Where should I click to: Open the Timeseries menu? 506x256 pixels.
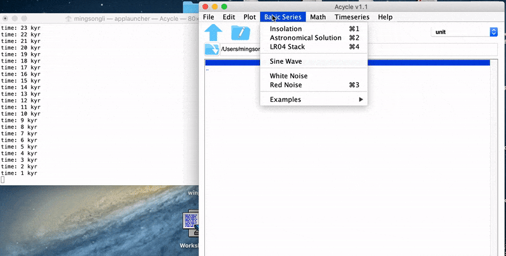point(352,17)
